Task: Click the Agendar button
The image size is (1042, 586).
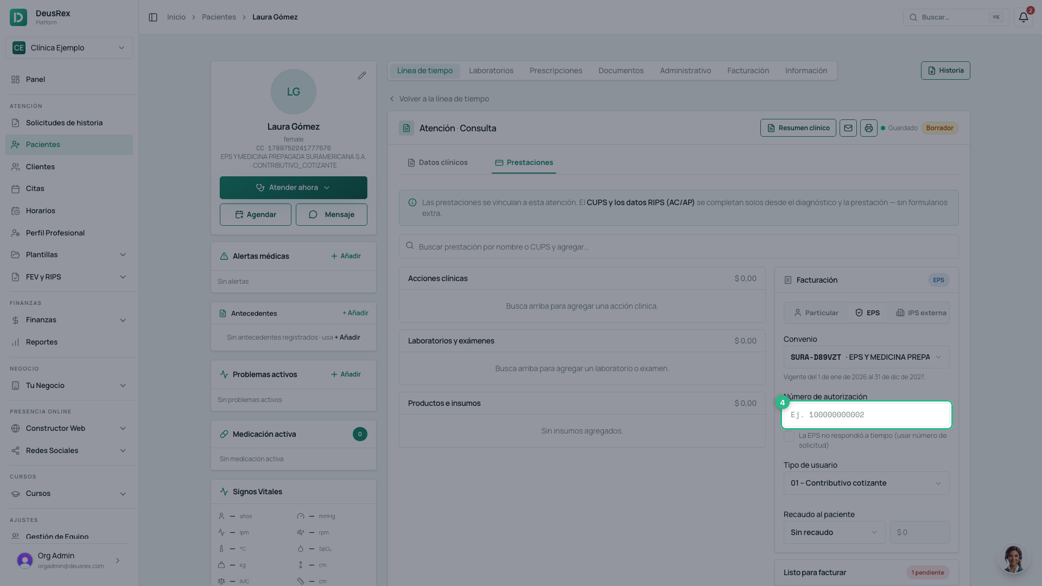Action: point(256,214)
